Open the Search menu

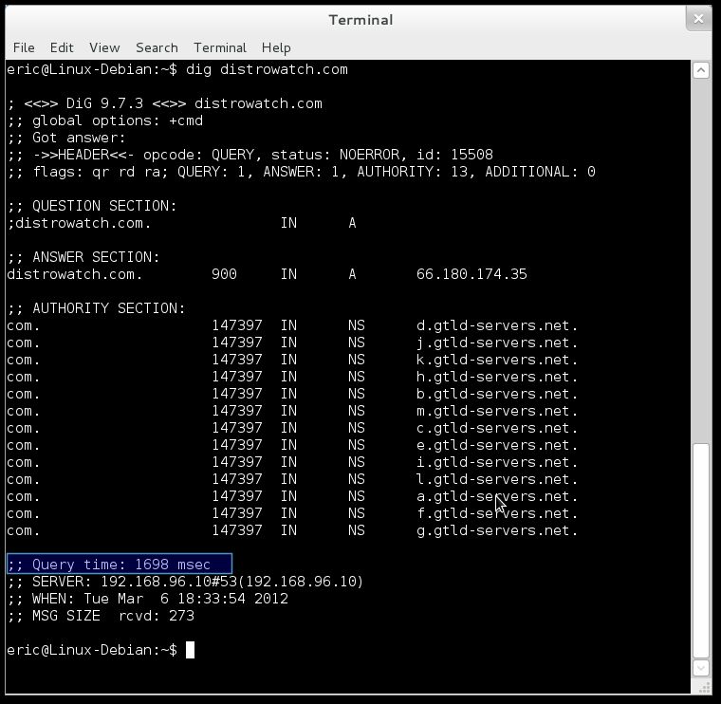[157, 47]
